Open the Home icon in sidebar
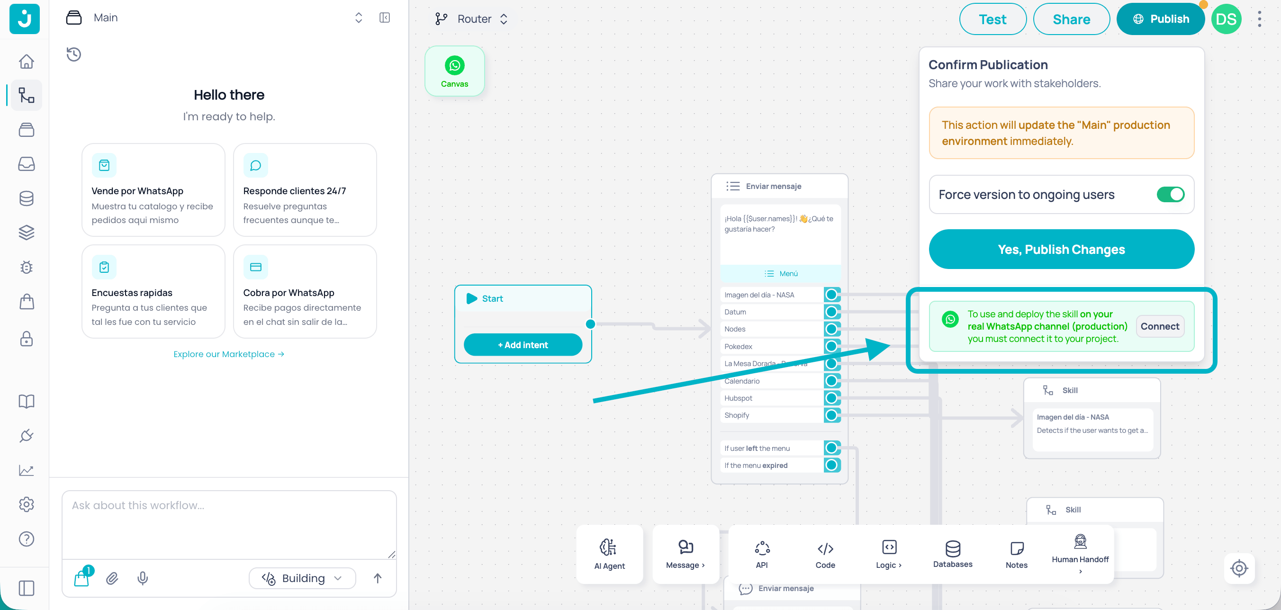The width and height of the screenshot is (1281, 610). point(27,61)
